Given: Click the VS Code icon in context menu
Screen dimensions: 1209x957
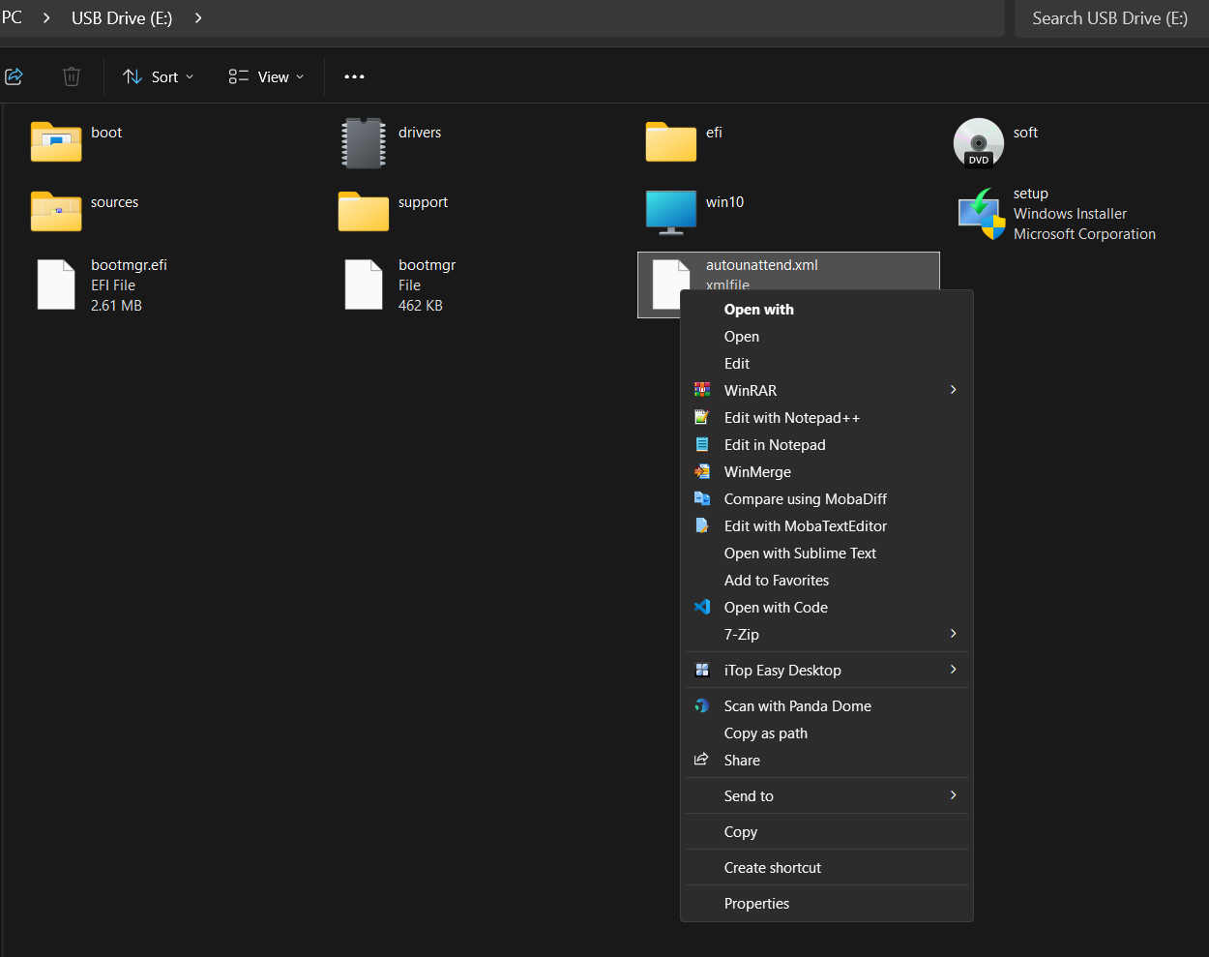Looking at the screenshot, I should click(702, 607).
